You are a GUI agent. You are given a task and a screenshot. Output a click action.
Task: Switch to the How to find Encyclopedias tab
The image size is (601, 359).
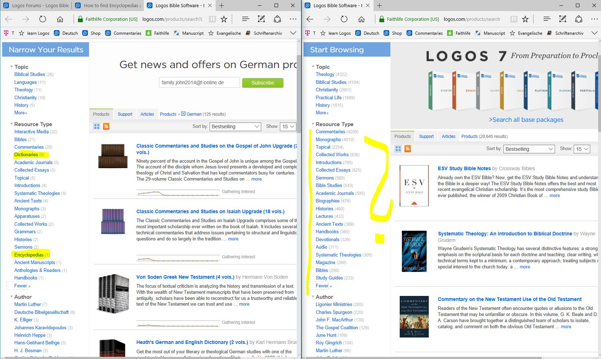click(107, 5)
